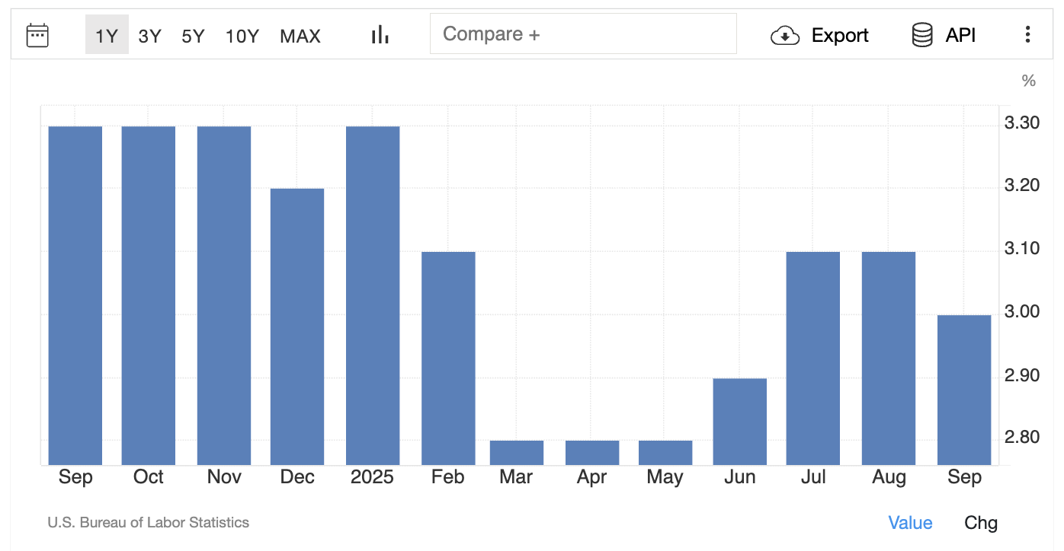Click the Compare + input field
The image size is (1064, 551).
pos(583,34)
